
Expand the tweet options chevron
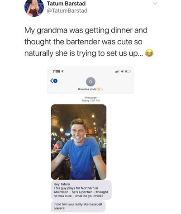tap(155, 4)
